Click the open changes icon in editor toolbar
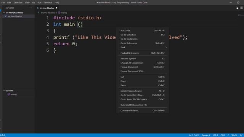 (x=237, y=8)
